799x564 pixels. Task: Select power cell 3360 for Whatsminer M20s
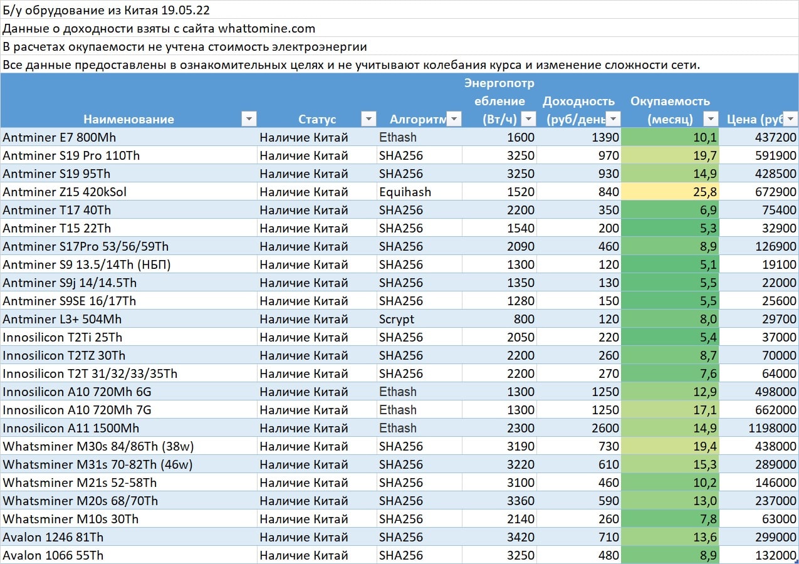tap(499, 501)
